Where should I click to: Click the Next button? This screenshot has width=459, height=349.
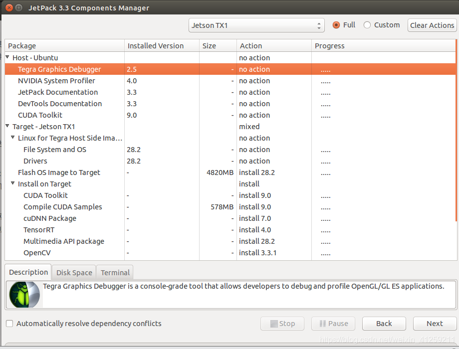pyautogui.click(x=435, y=324)
